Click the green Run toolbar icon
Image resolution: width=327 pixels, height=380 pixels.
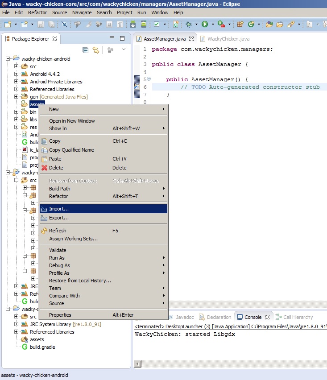tap(205, 24)
